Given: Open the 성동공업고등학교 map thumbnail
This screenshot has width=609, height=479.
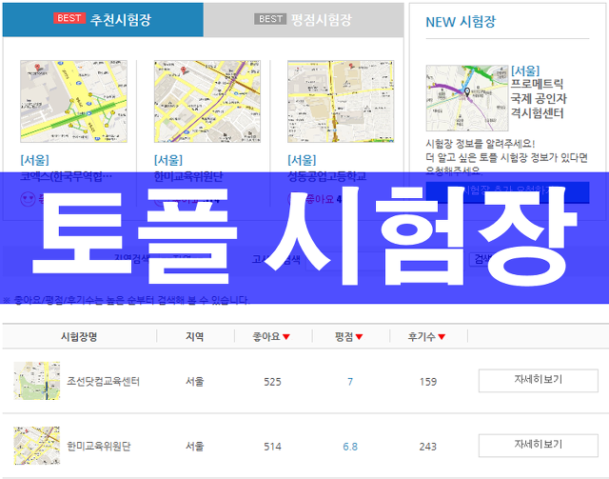Looking at the screenshot, I should click(341, 101).
